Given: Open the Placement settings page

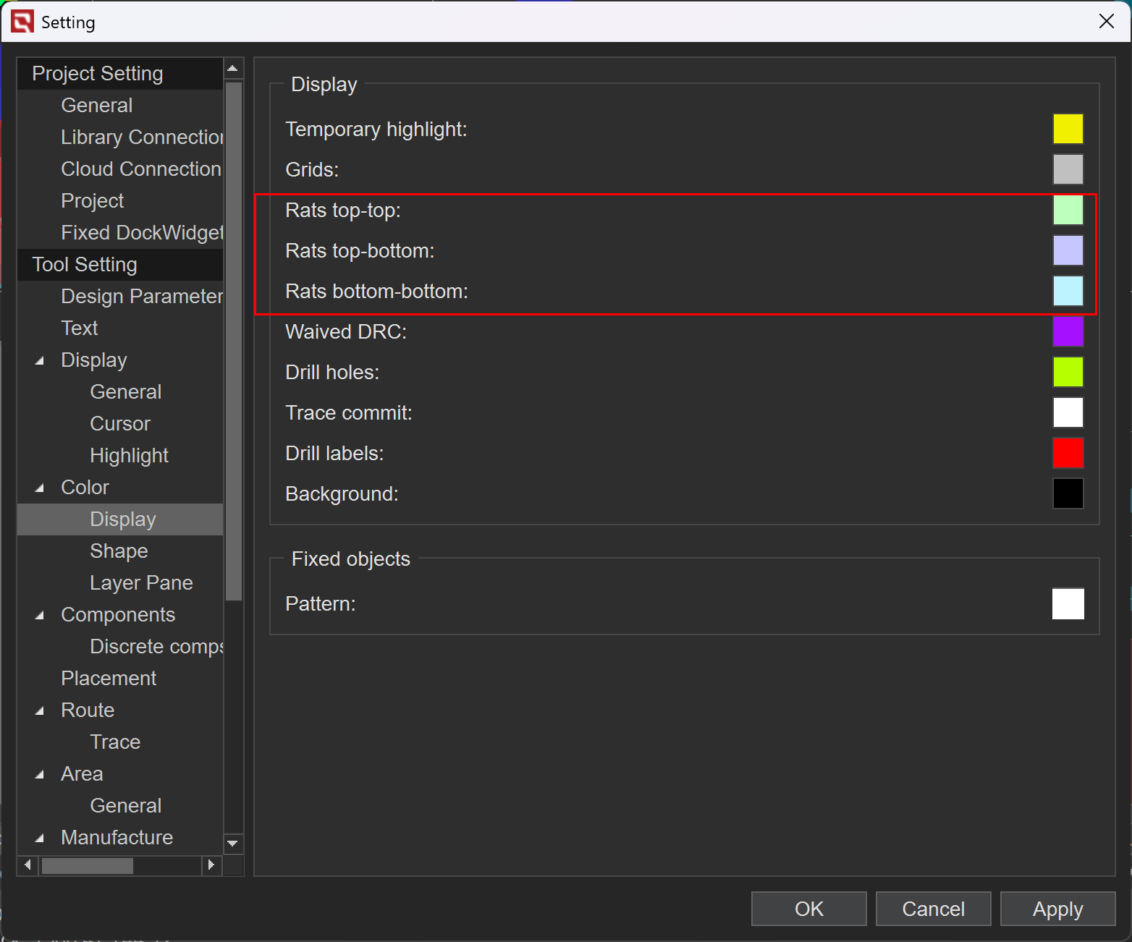Looking at the screenshot, I should pos(109,679).
